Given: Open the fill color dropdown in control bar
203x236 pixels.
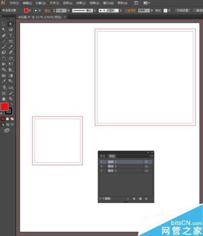Looking at the screenshot, I should coord(30,11).
